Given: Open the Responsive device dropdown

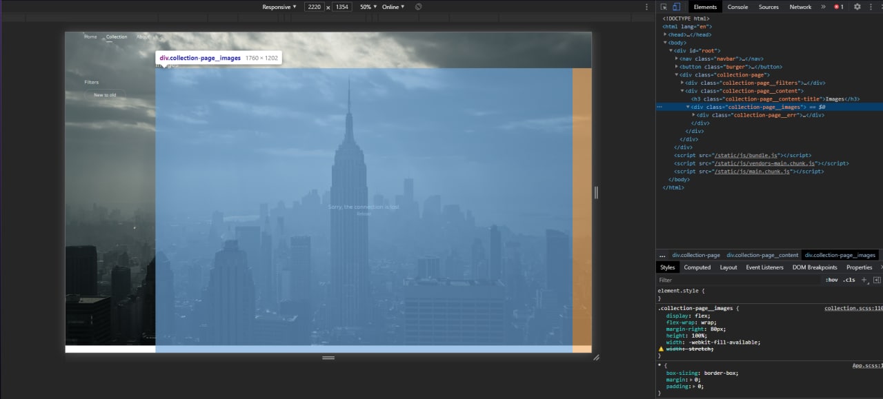Looking at the screenshot, I should click(x=279, y=7).
